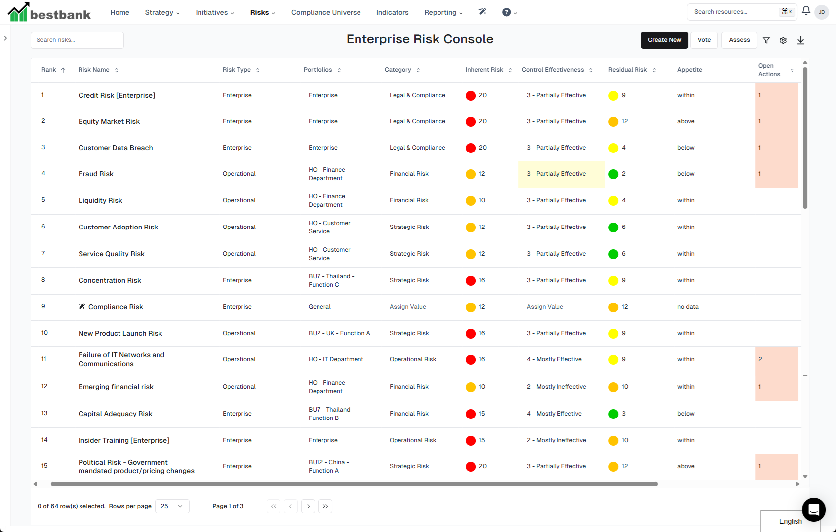Click the download/export icon in the toolbar
The image size is (836, 532).
[x=800, y=40]
